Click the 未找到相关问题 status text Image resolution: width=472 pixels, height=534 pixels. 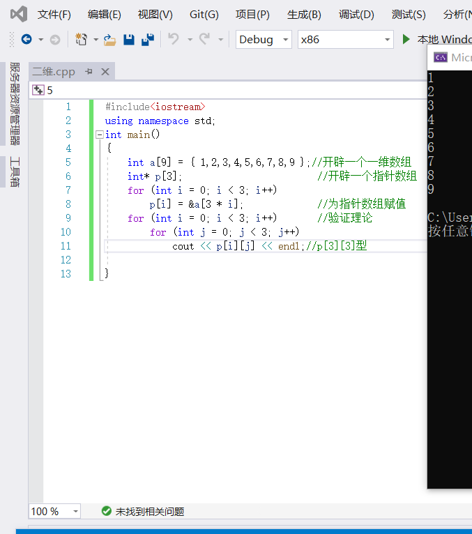point(150,511)
